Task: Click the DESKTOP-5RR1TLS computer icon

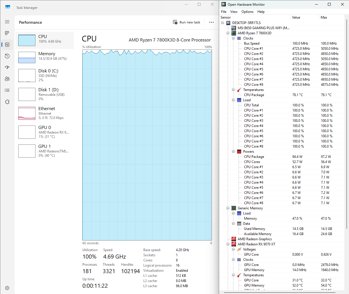Action: [228, 23]
